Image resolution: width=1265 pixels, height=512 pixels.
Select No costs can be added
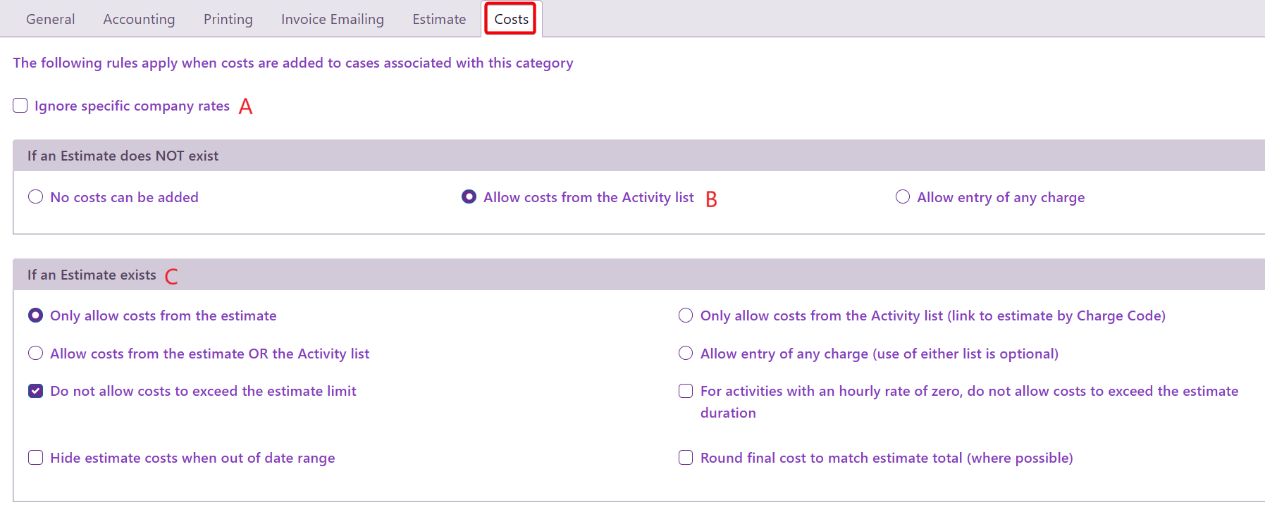[36, 197]
